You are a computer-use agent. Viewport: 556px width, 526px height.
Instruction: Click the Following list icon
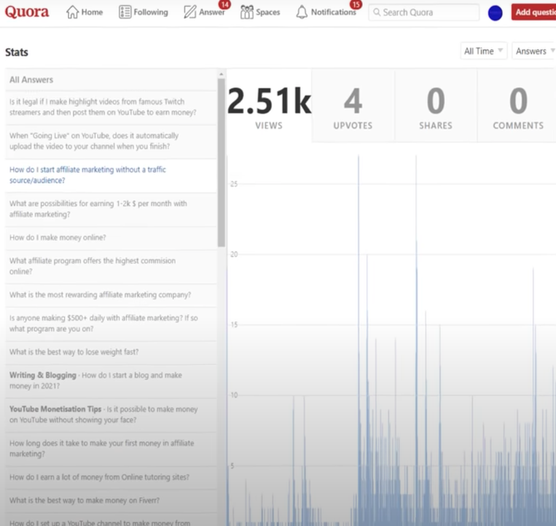click(125, 12)
